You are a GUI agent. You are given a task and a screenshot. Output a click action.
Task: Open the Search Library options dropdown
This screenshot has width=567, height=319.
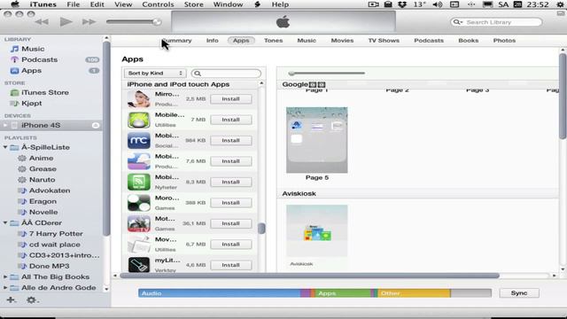click(458, 22)
